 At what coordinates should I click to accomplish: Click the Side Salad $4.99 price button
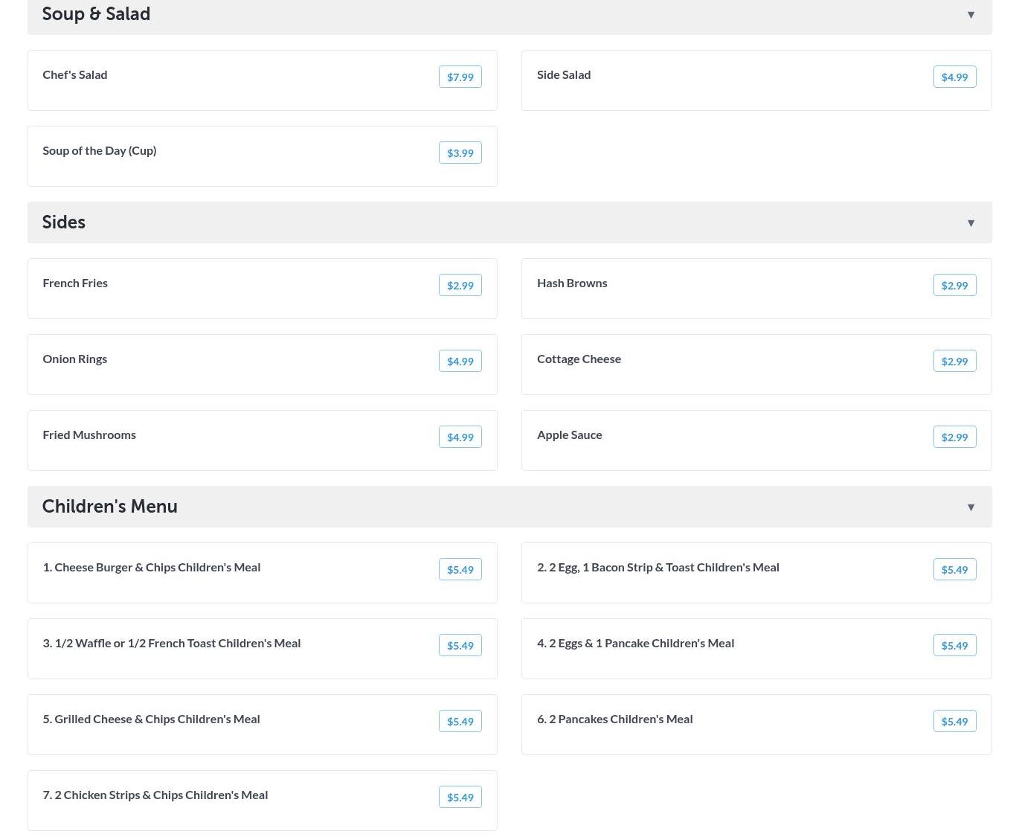954,77
